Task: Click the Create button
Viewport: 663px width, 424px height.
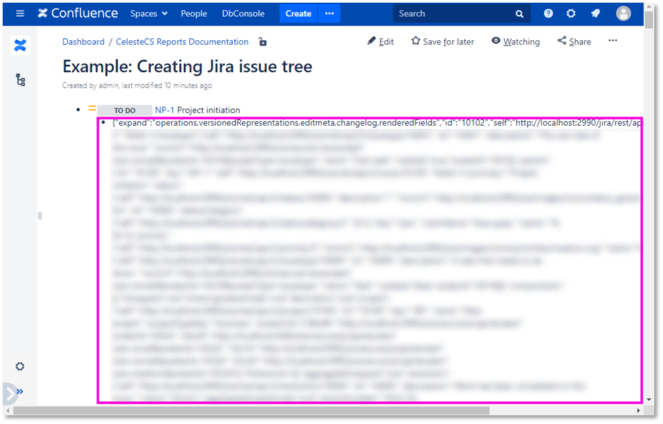Action: point(298,13)
